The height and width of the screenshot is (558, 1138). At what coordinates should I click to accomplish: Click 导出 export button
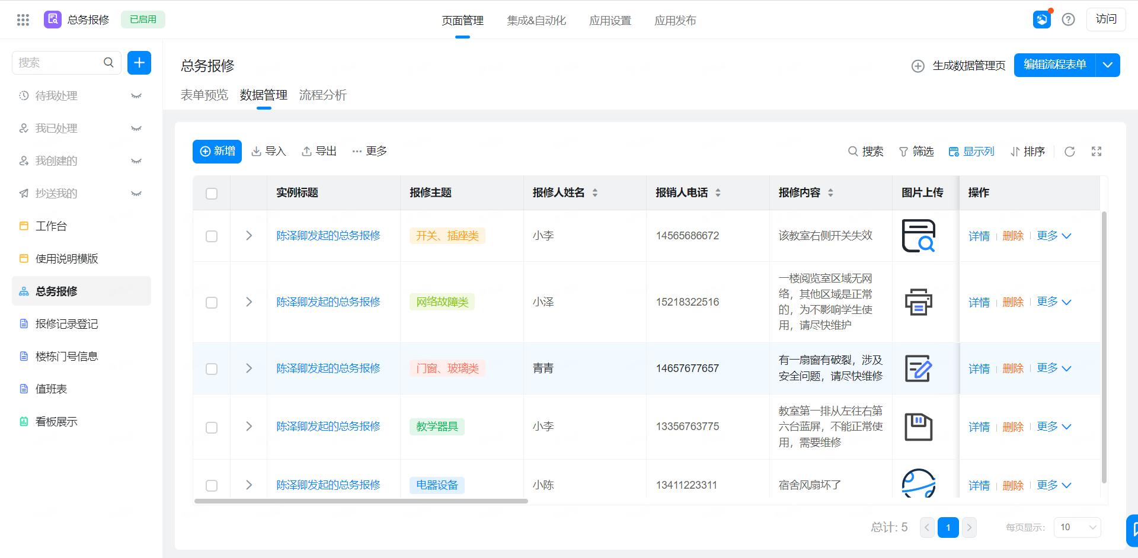[x=319, y=151]
